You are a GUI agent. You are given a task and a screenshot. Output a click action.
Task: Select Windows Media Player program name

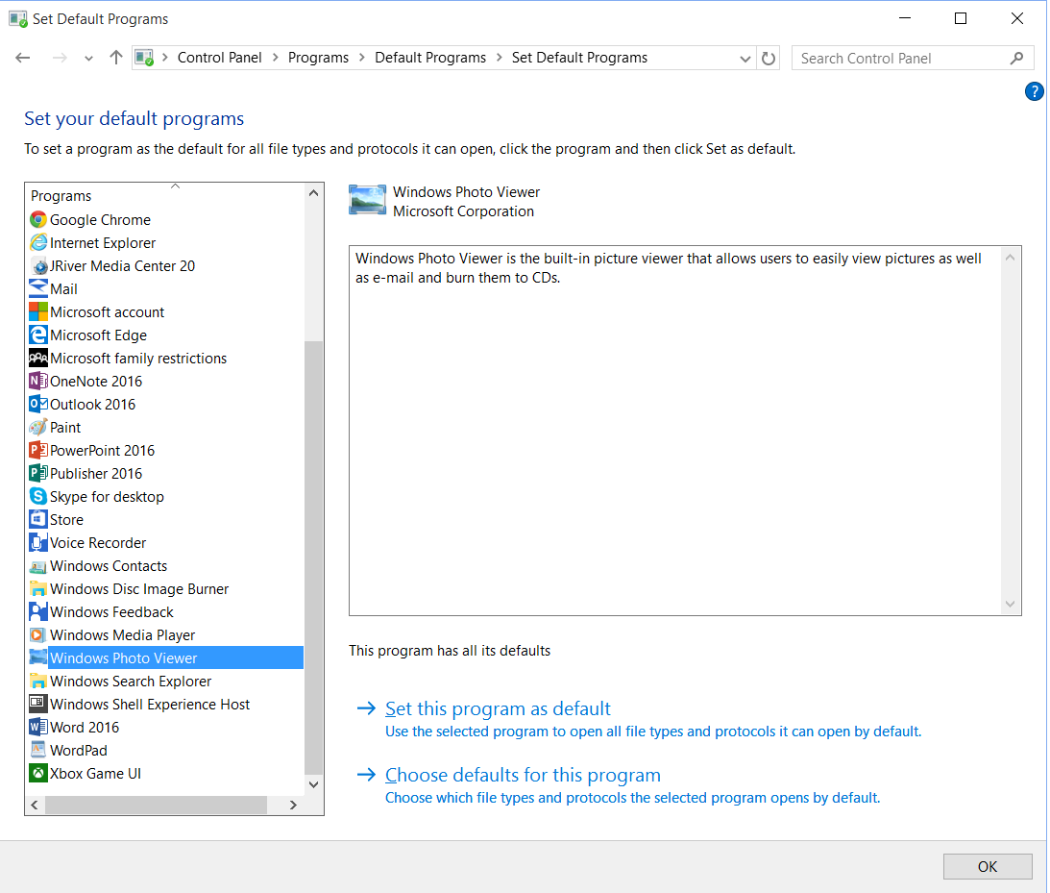pyautogui.click(x=123, y=635)
